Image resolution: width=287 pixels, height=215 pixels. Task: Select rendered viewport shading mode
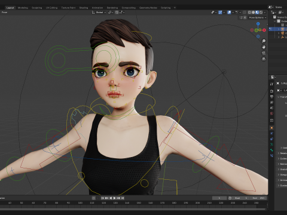coord(261,13)
